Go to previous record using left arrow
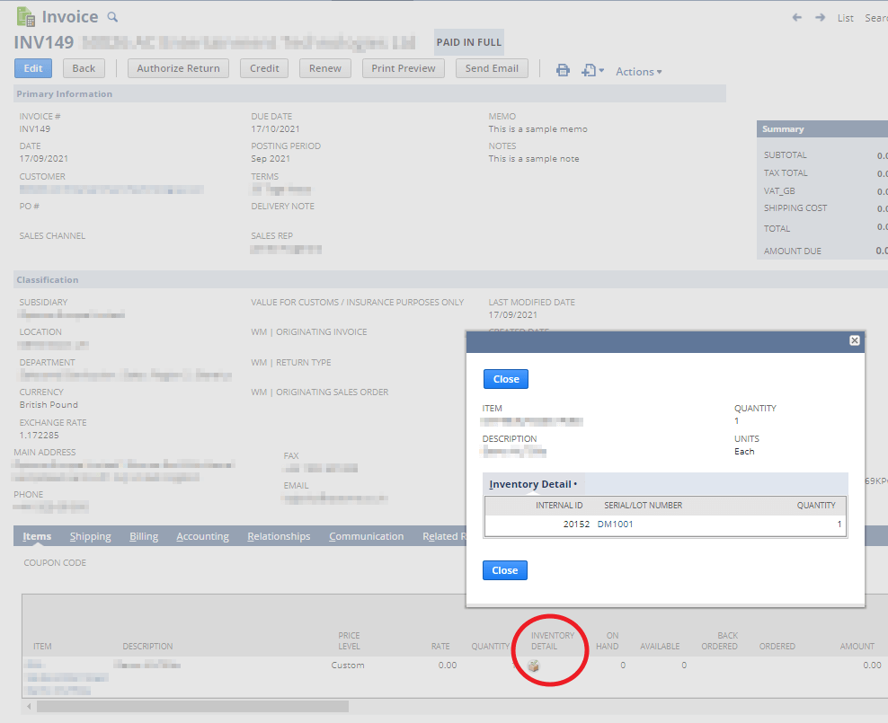This screenshot has width=888, height=723. pos(797,17)
